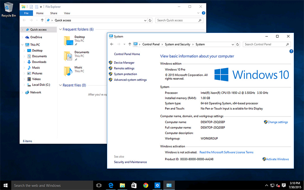
Task: Click the muted volume tray icon
Action: click(278, 186)
